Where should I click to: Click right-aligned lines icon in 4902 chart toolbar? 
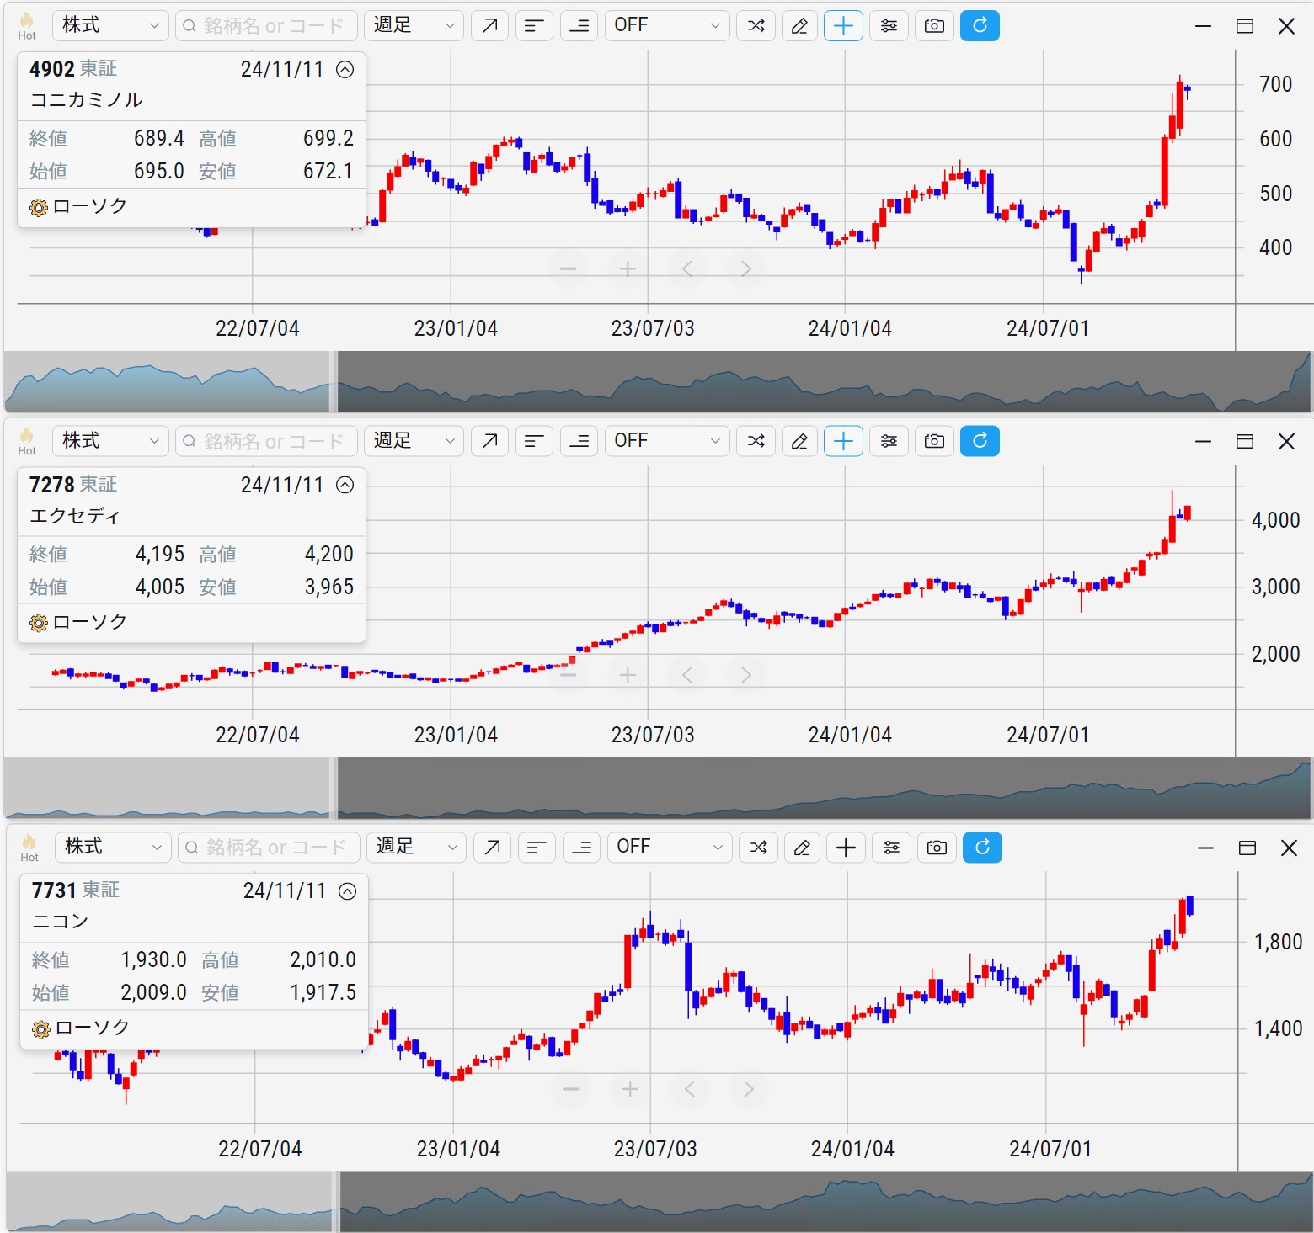pos(579,25)
